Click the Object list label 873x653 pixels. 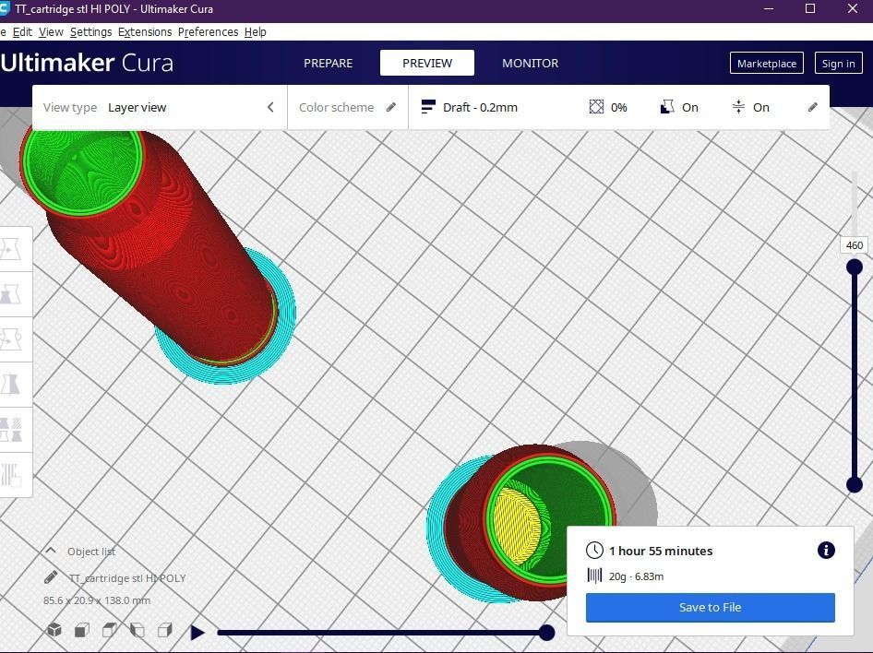[x=91, y=552]
